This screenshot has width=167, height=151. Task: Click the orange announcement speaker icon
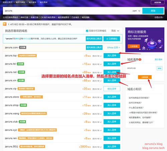pos(5,24)
